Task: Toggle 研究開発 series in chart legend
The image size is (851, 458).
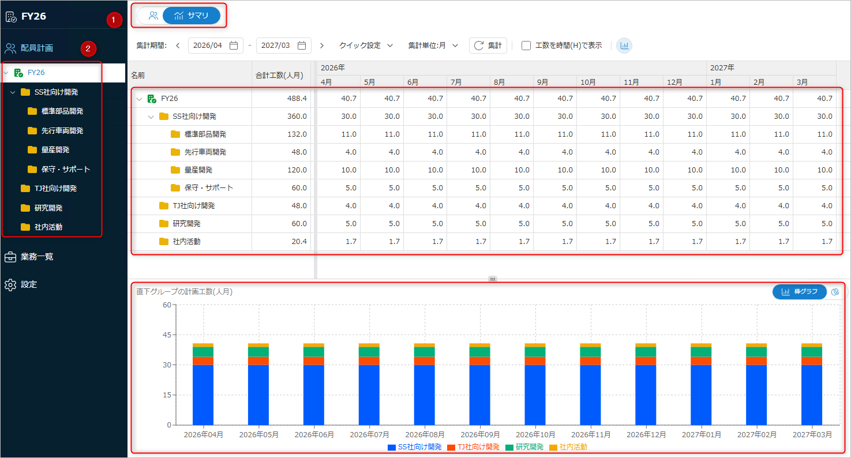Action: (524, 447)
